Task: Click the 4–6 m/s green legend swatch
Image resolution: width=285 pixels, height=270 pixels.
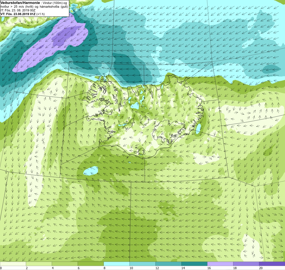Action: pyautogui.click(x=65, y=264)
